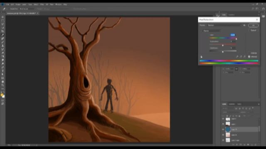Select the Zoom tool

2,85
